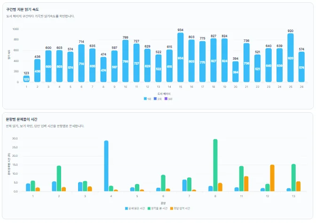Select the page 15 bar labeled 934
The image size is (316, 223).
[181, 57]
